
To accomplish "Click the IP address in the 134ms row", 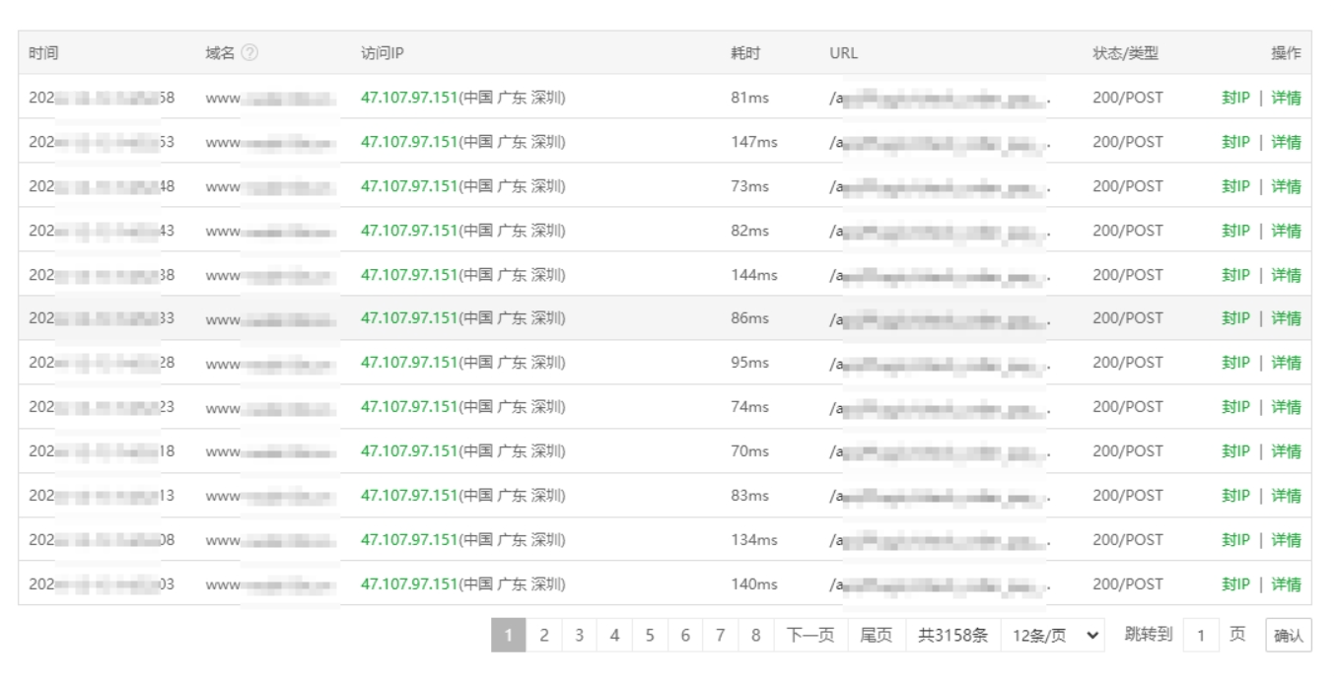I will (409, 540).
